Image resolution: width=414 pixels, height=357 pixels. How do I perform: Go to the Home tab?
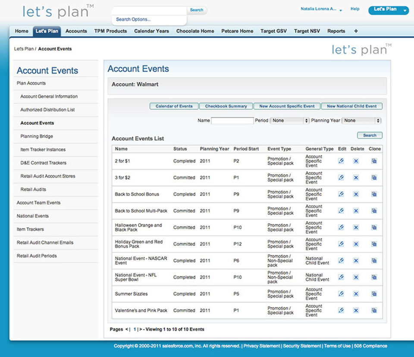22,31
